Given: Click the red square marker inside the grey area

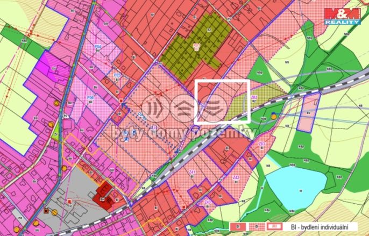Looking at the screenshot, I should coord(69,201).
